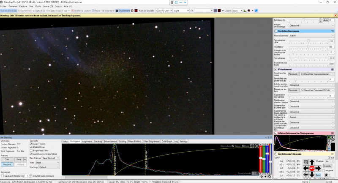Click lightning auto-stretch icon in live stack histogram
This screenshot has width=338, height=183.
tap(252, 146)
